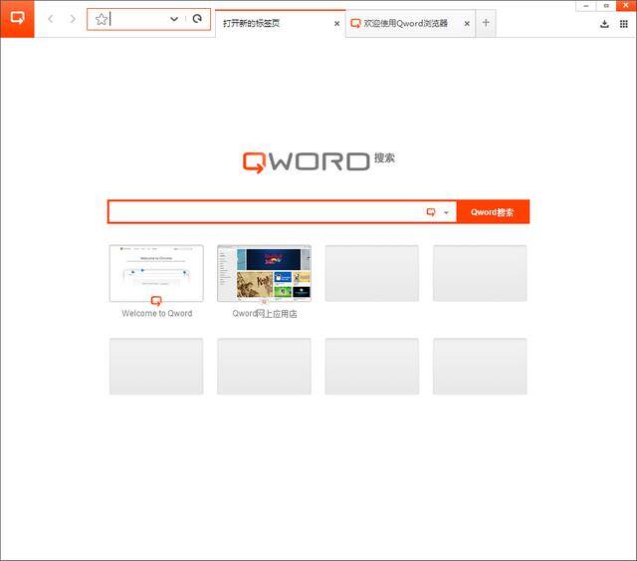The width and height of the screenshot is (637, 561).
Task: Open Welcome to Qword link text
Action: (157, 313)
